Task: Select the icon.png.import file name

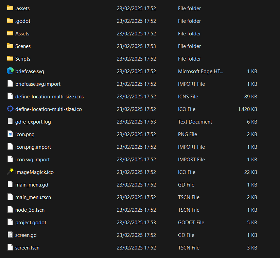Action: pos(33,147)
